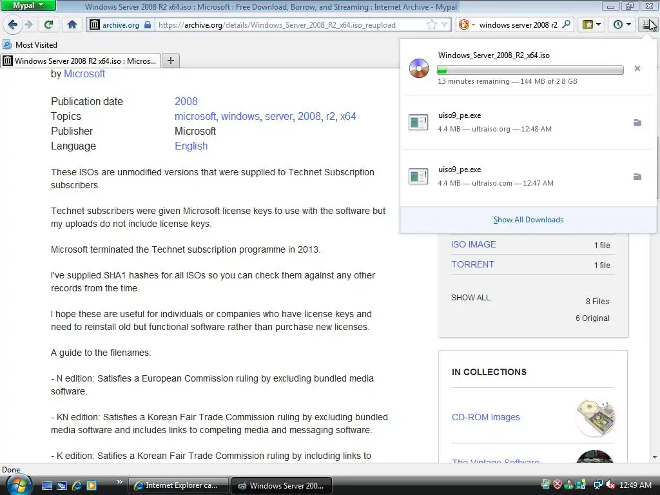
Task: Click the magnifier search button
Action: [567, 24]
